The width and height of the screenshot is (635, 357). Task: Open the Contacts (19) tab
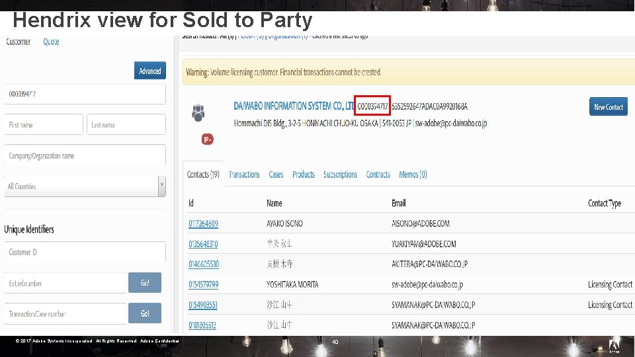(203, 175)
